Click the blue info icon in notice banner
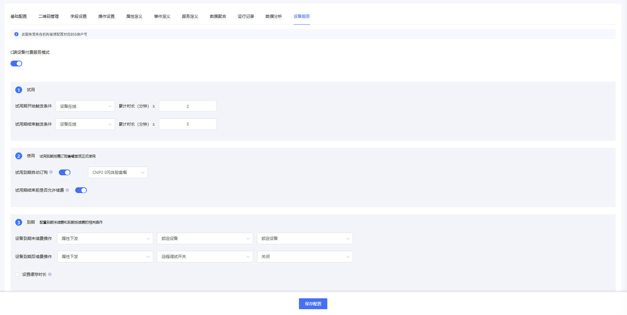 16,34
